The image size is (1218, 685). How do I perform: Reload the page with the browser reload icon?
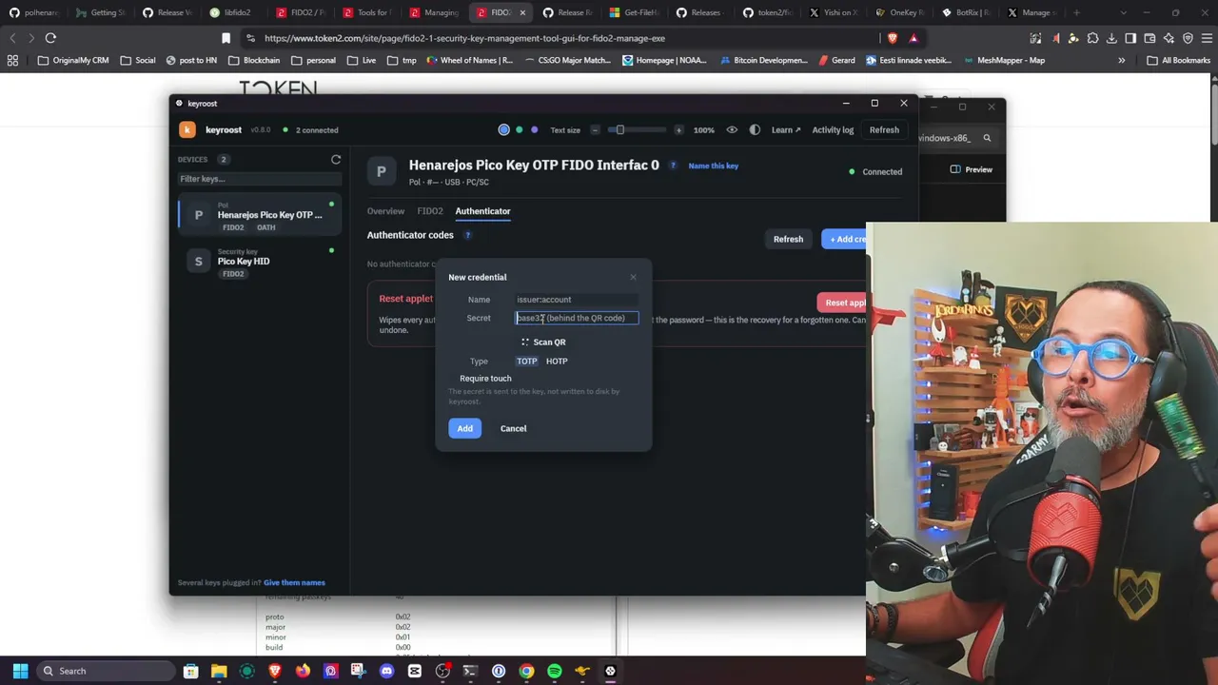(x=50, y=38)
